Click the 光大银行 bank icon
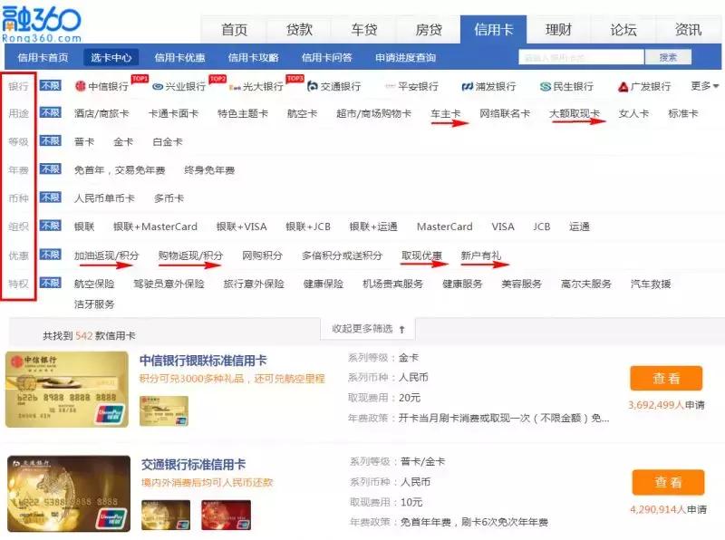The width and height of the screenshot is (725, 540). pos(255,87)
